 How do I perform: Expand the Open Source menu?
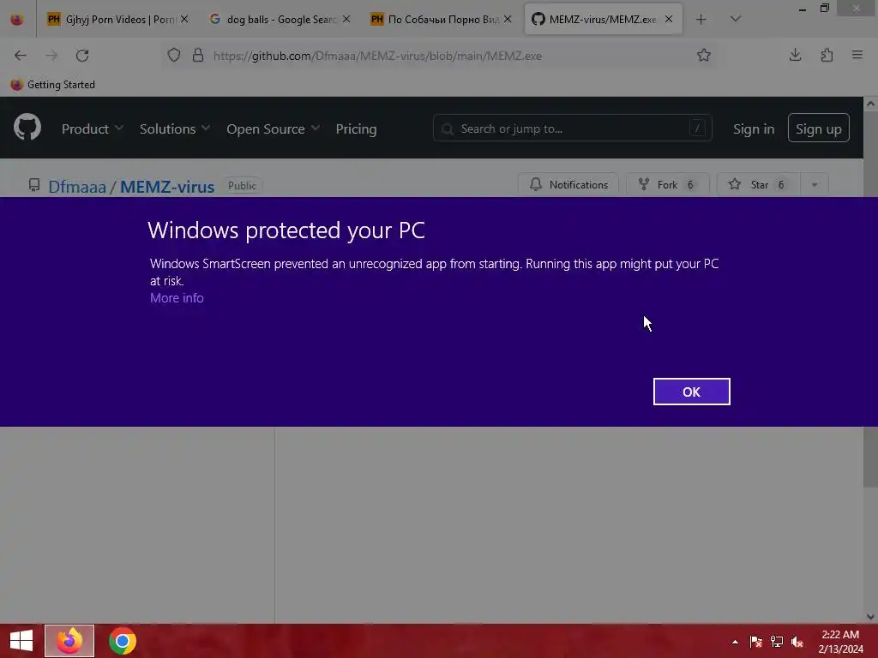pyautogui.click(x=274, y=129)
